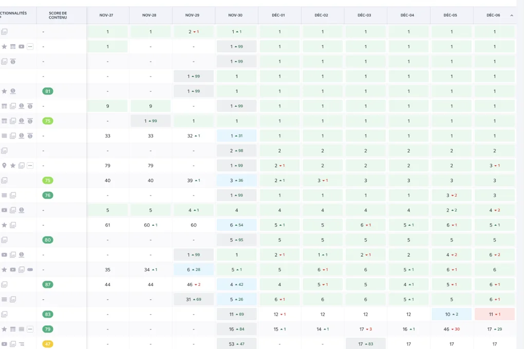
Task: Select the DÉC-01 column header
Action: pos(279,15)
